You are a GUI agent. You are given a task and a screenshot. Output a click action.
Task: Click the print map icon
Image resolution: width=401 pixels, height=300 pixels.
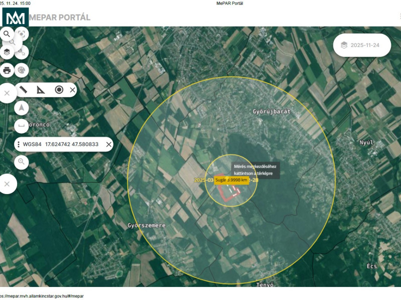point(7,70)
